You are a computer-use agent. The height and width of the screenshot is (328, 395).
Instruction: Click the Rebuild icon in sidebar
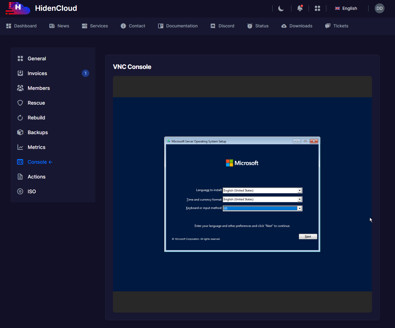coord(20,118)
